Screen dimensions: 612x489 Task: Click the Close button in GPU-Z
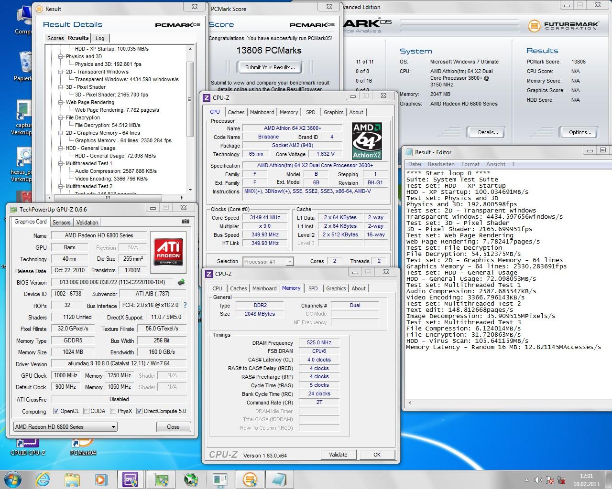tap(173, 427)
